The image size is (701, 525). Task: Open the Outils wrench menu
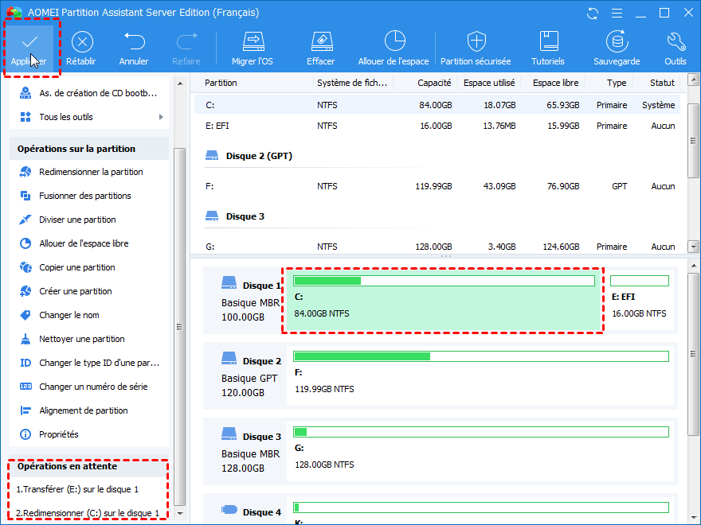pos(675,42)
